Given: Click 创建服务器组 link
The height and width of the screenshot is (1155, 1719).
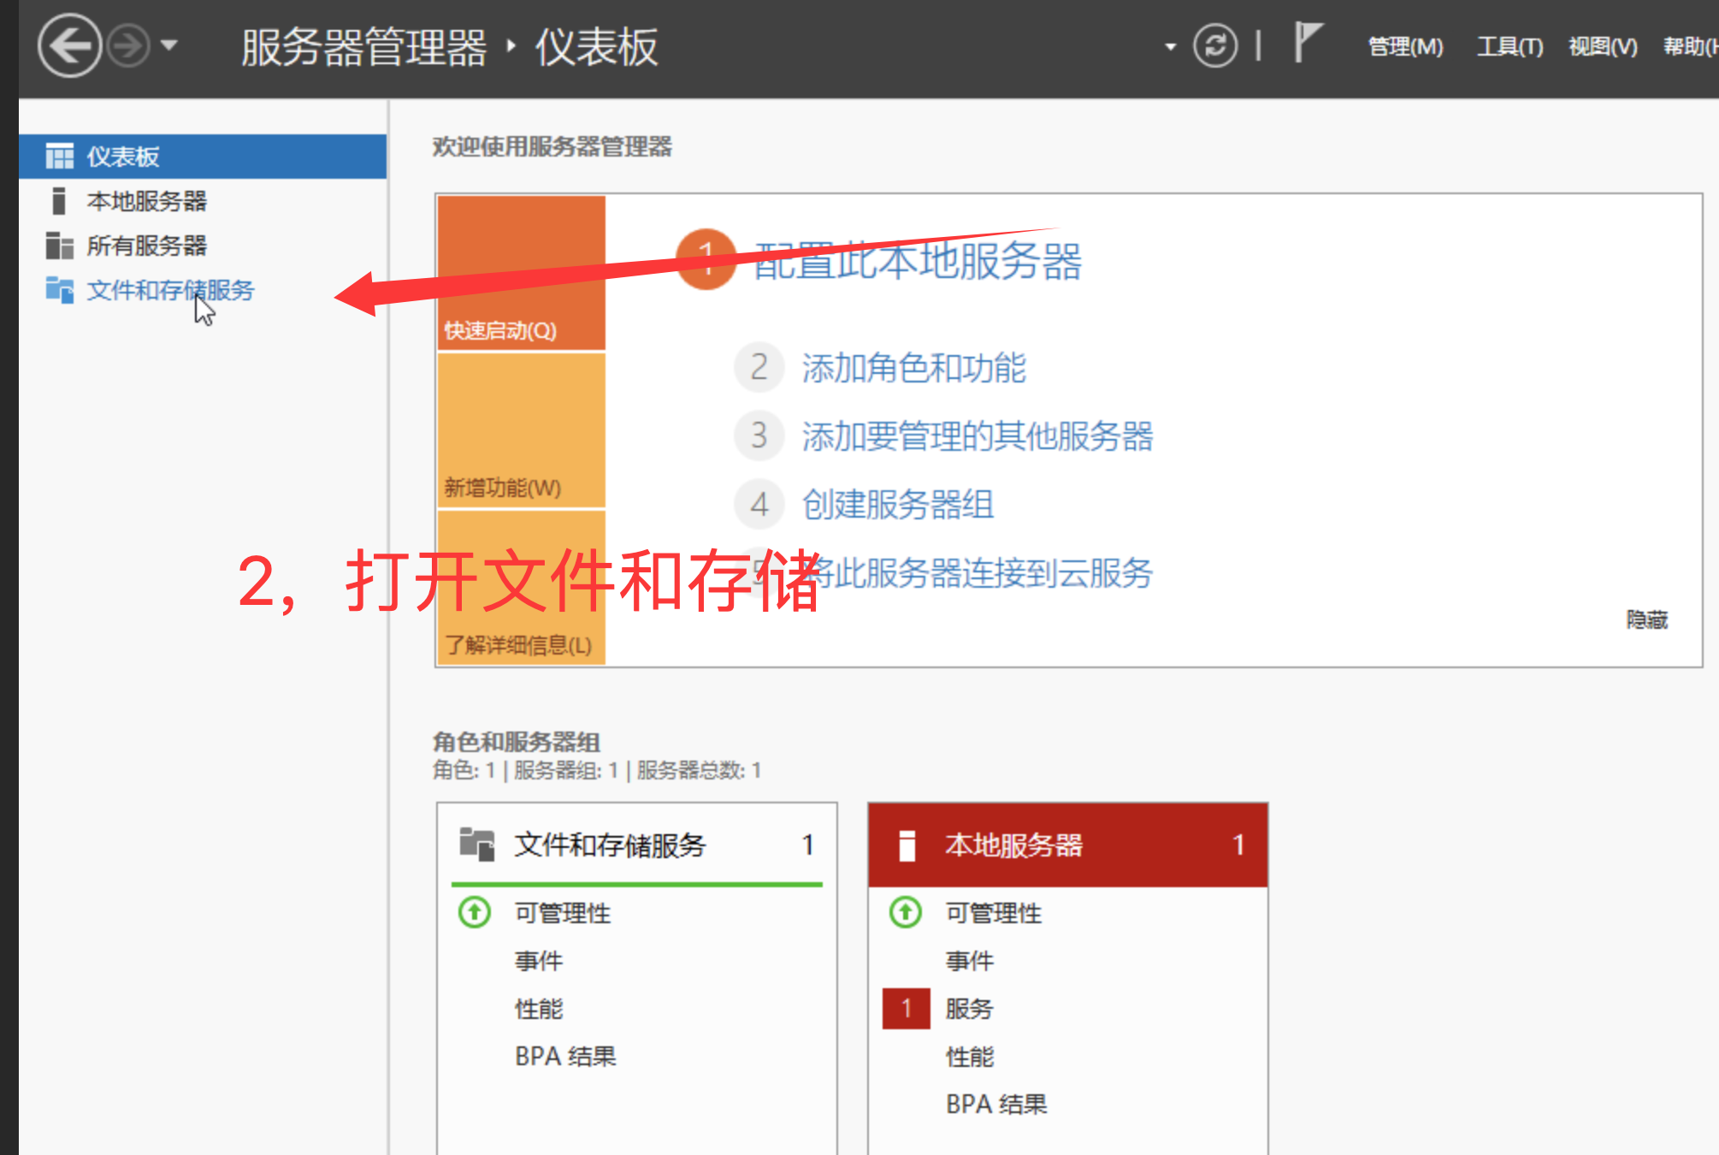Looking at the screenshot, I should point(897,505).
